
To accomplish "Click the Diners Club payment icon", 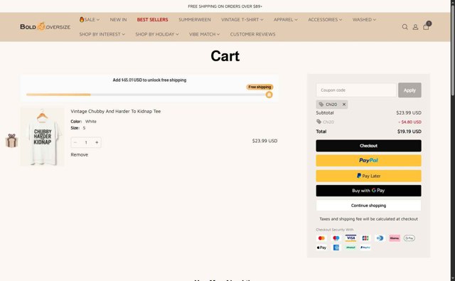I will [x=380, y=238].
